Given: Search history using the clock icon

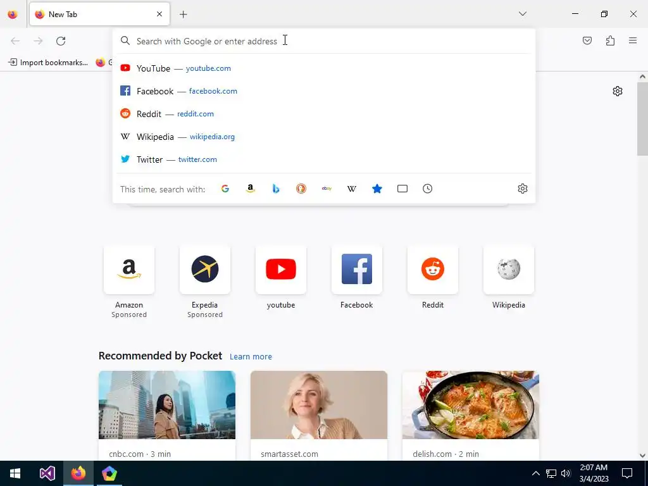Looking at the screenshot, I should point(427,189).
